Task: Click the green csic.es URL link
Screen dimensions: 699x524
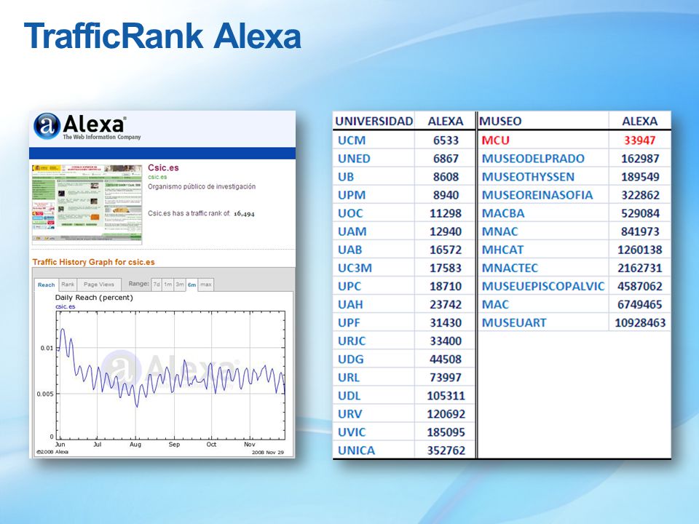Action: pyautogui.click(x=157, y=177)
